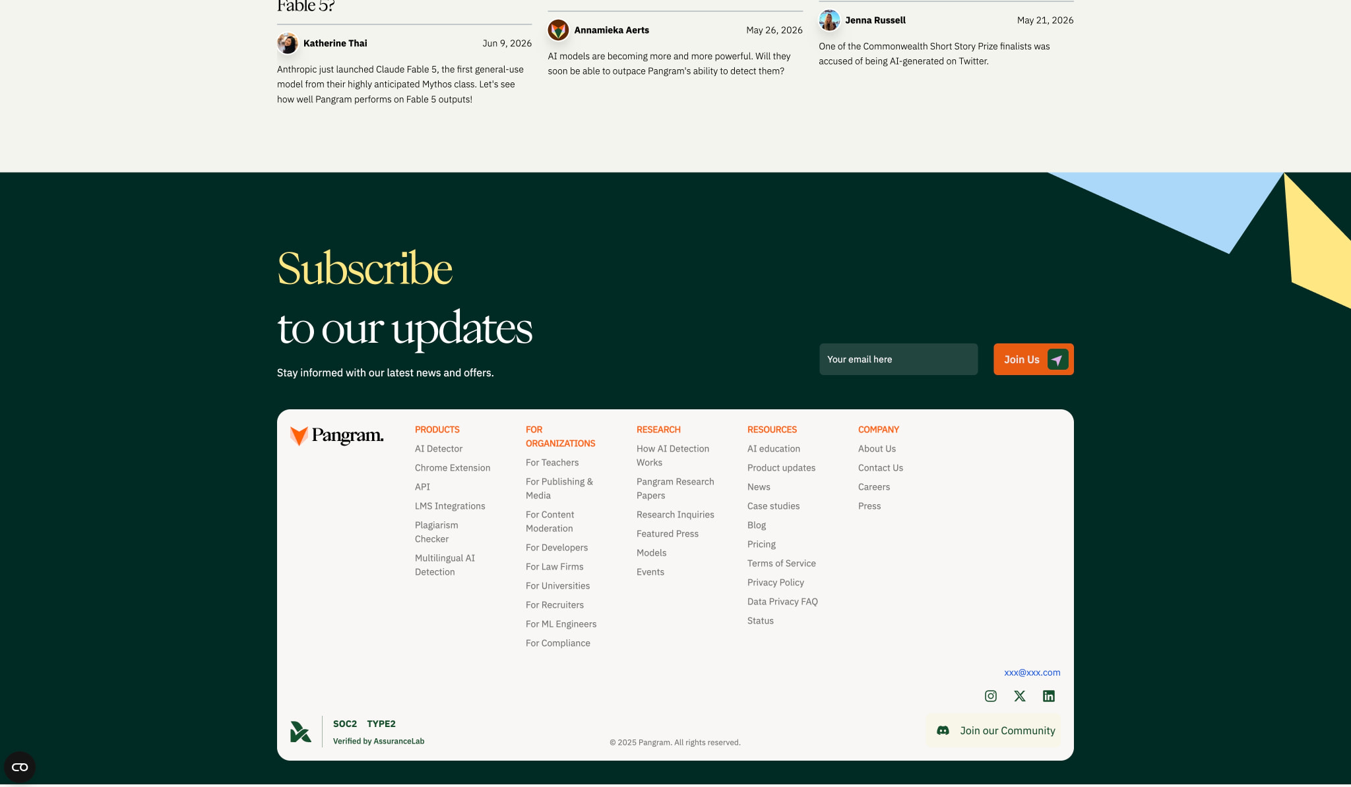Open the About Us link
1351x787 pixels.
pyautogui.click(x=877, y=449)
